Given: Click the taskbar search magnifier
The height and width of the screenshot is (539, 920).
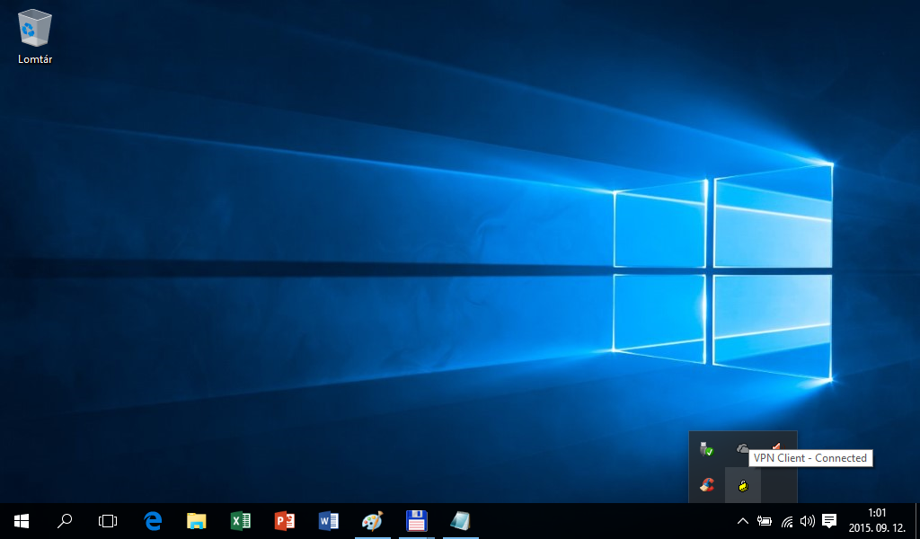Looking at the screenshot, I should pos(65,521).
